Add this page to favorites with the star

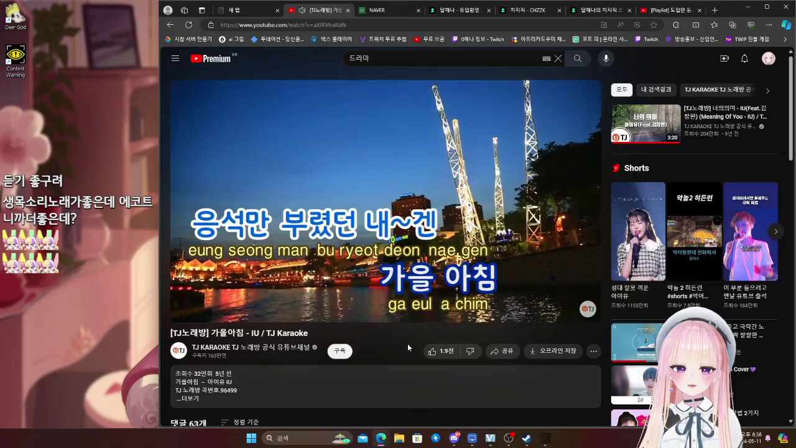pyautogui.click(x=654, y=25)
